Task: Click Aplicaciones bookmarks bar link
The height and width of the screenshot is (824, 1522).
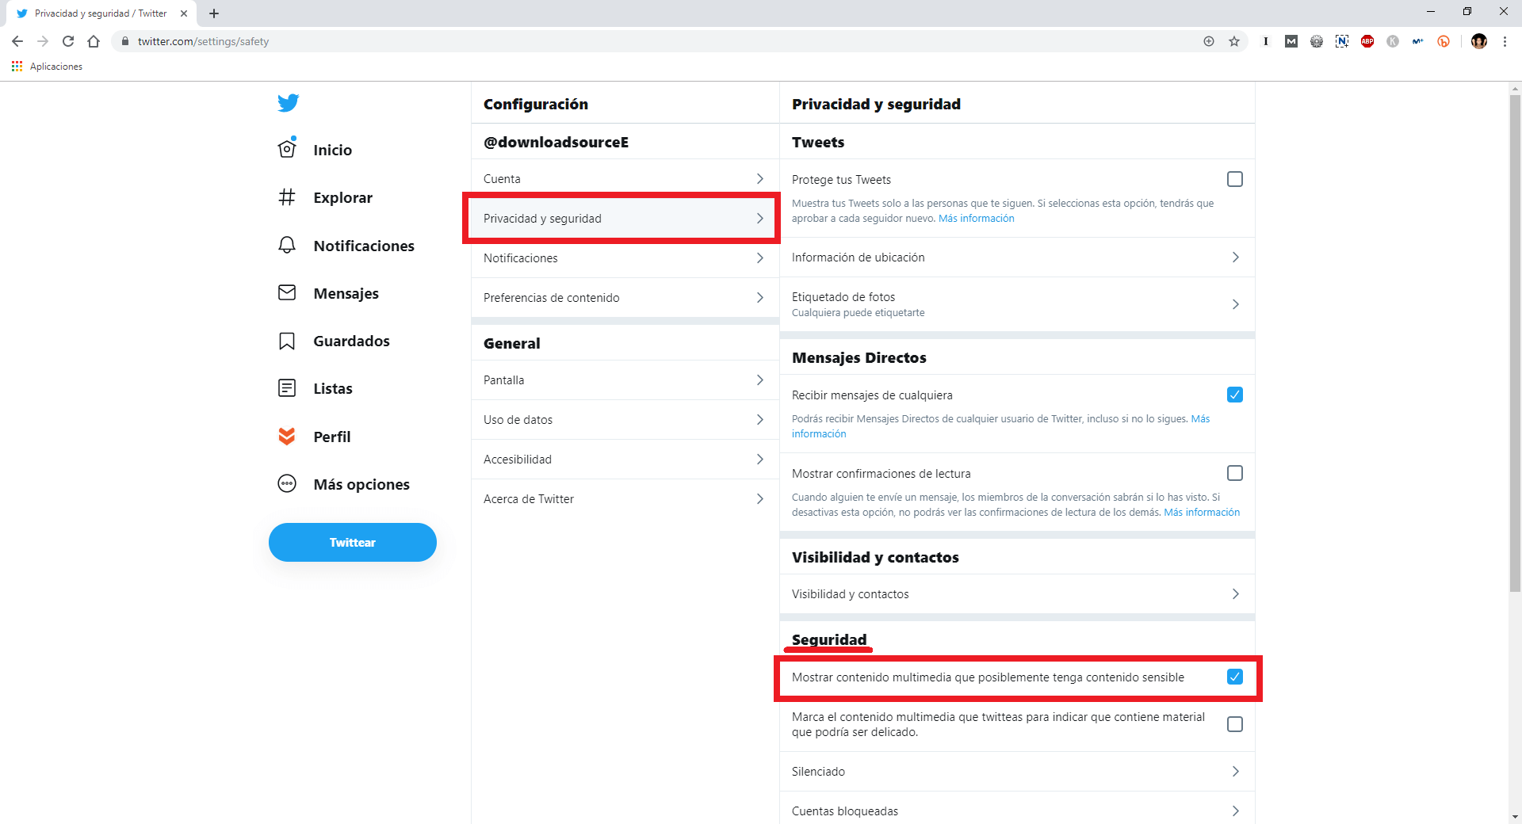Action: 56,67
